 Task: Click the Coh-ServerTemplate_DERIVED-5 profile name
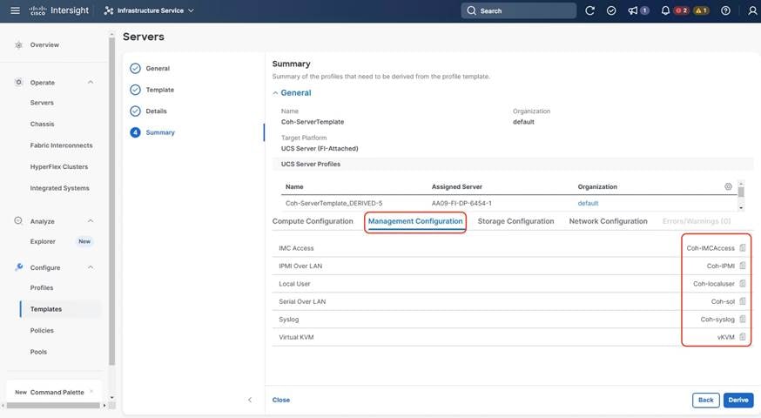(333, 204)
